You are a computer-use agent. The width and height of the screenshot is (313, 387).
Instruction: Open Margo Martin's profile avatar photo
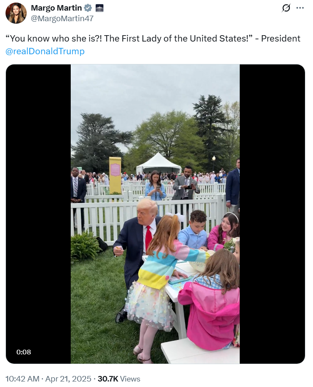[16, 13]
